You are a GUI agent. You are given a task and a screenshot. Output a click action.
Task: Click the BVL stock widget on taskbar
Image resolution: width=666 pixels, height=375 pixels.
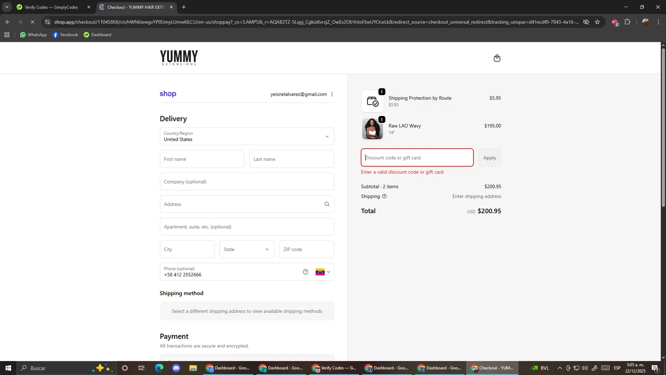540,368
